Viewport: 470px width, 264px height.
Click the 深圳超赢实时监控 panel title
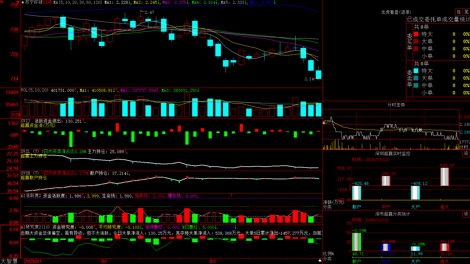click(x=393, y=153)
